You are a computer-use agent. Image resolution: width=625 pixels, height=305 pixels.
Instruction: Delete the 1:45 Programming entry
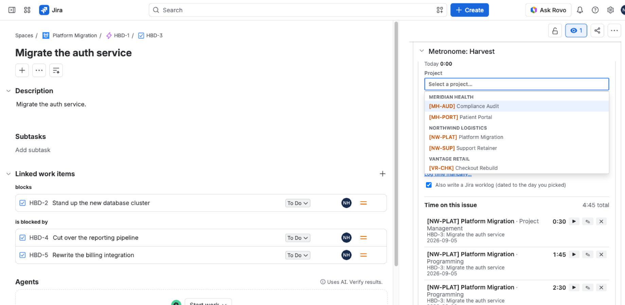click(601, 255)
